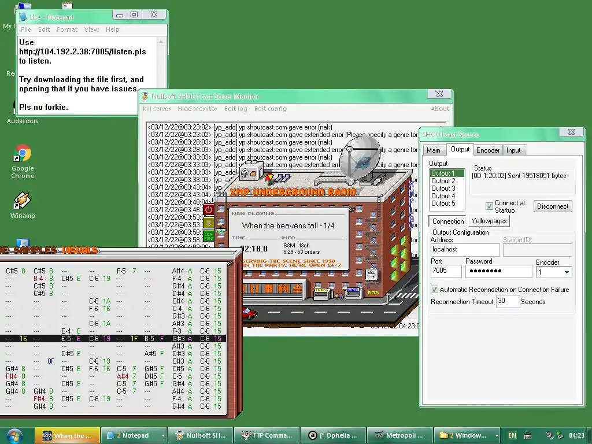The image size is (592, 444).
Task: Open the FTP Comma... taskbar button
Action: click(267, 435)
